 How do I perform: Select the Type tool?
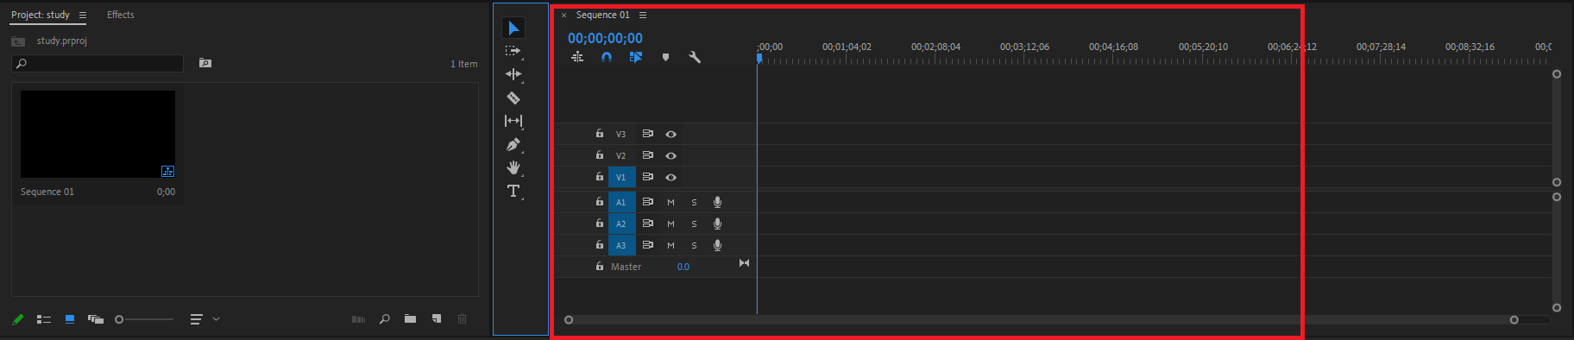pyautogui.click(x=513, y=191)
